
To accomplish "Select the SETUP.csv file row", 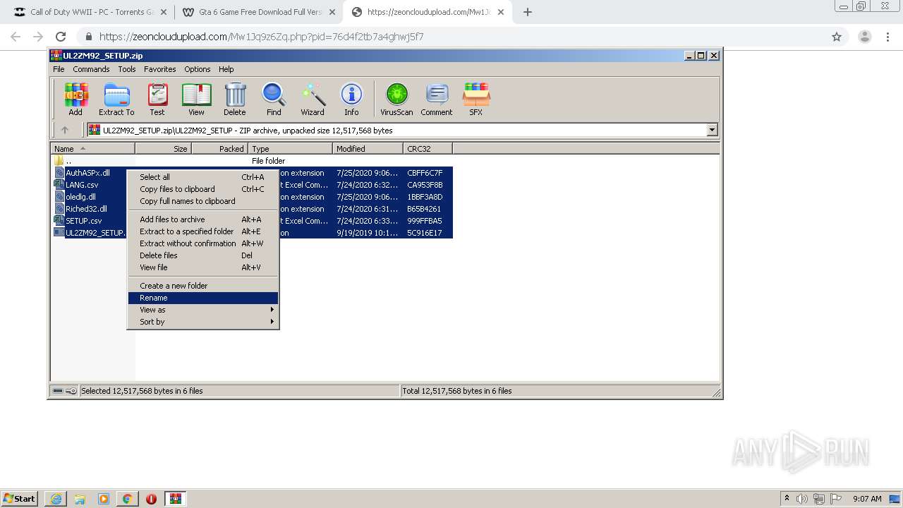I will click(x=253, y=221).
